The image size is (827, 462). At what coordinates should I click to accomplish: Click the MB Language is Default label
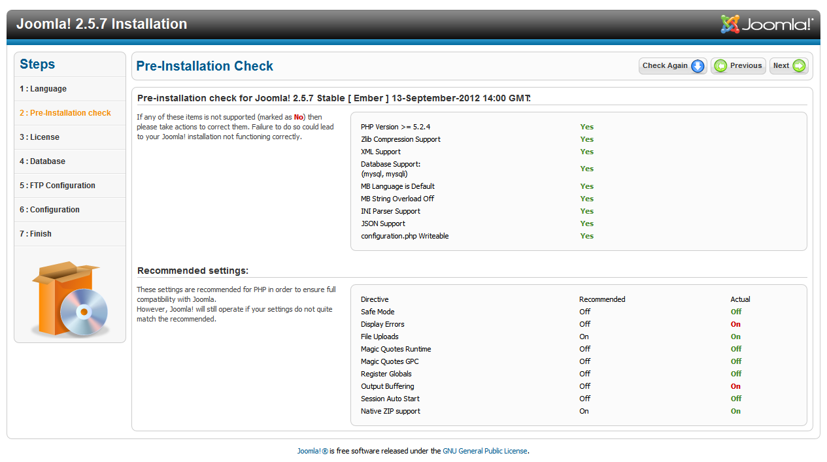[397, 186]
